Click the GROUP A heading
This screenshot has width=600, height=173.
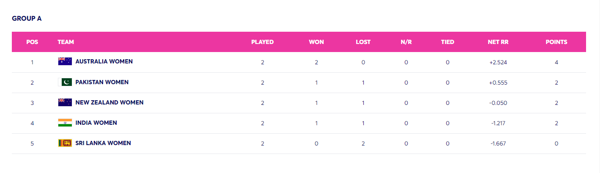click(27, 19)
